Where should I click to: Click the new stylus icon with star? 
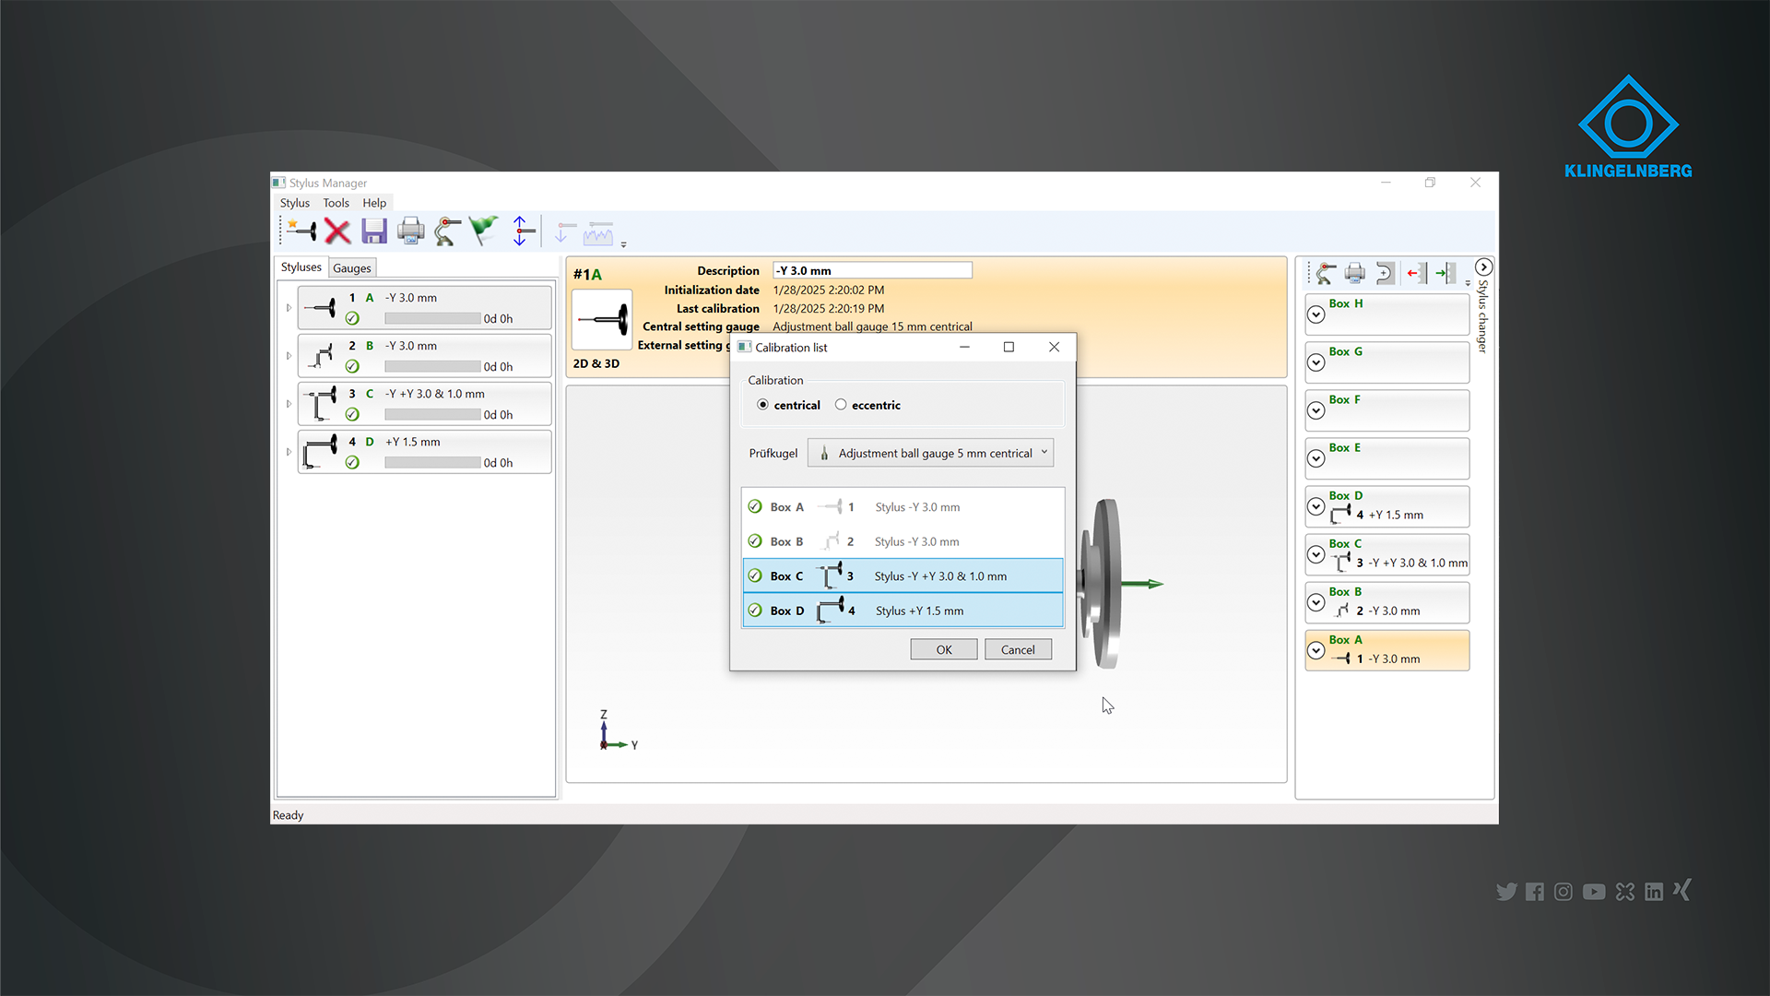(301, 231)
